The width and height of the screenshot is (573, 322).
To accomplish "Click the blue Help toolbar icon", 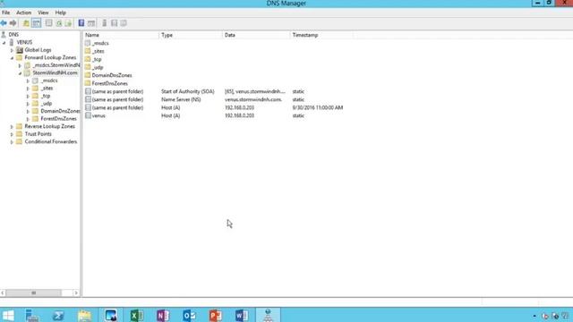I will 81,23.
